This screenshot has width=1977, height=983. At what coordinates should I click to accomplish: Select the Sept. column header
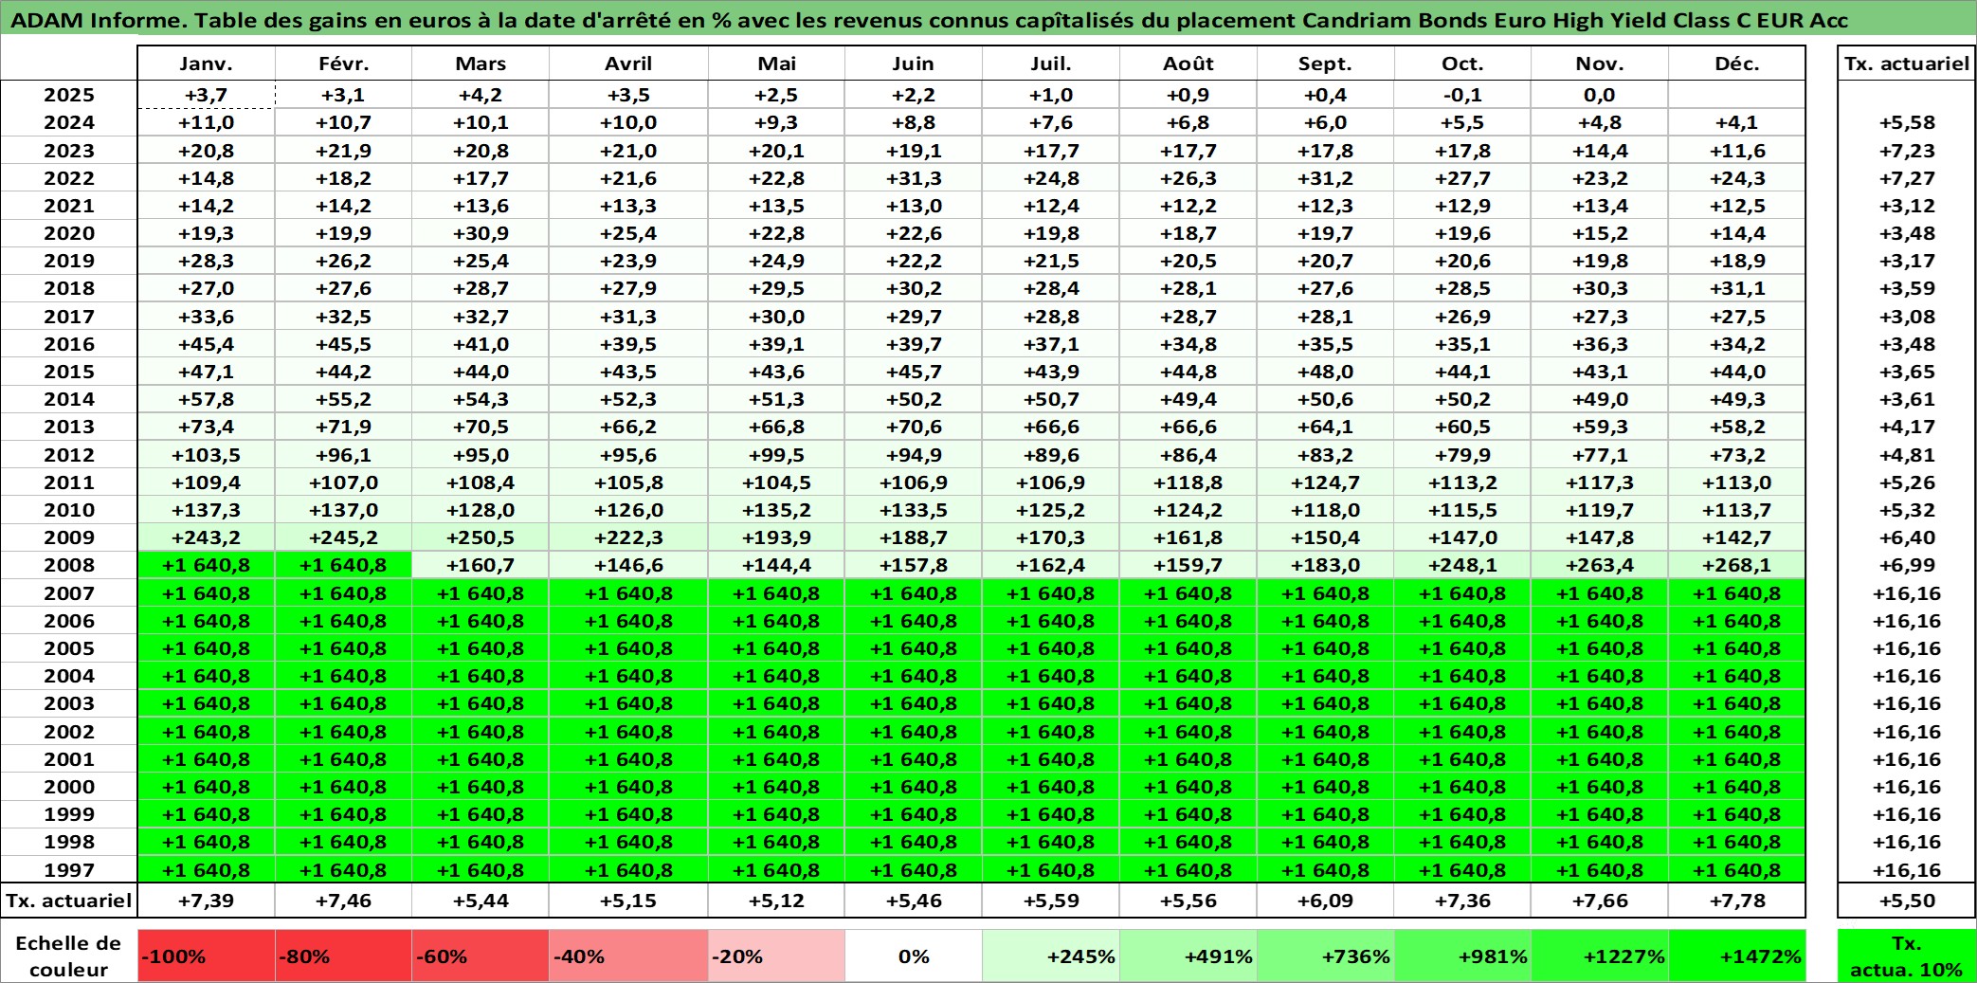(x=1325, y=64)
